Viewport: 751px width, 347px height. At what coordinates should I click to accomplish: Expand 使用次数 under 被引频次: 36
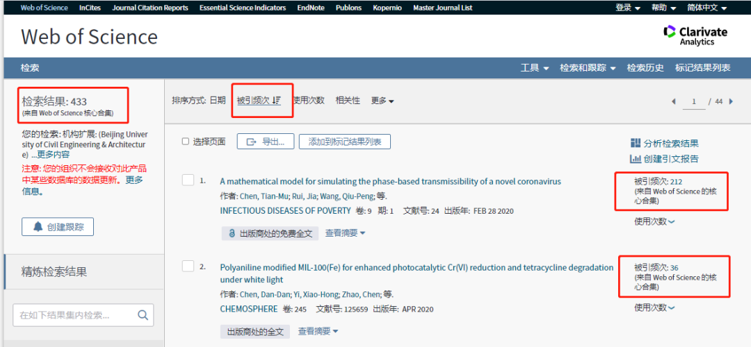tap(654, 307)
